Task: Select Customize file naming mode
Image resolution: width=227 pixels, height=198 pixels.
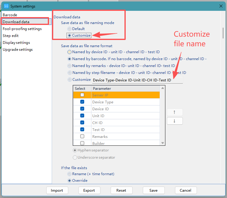Action: [79, 35]
